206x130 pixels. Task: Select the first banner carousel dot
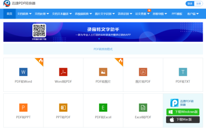tap(99, 39)
